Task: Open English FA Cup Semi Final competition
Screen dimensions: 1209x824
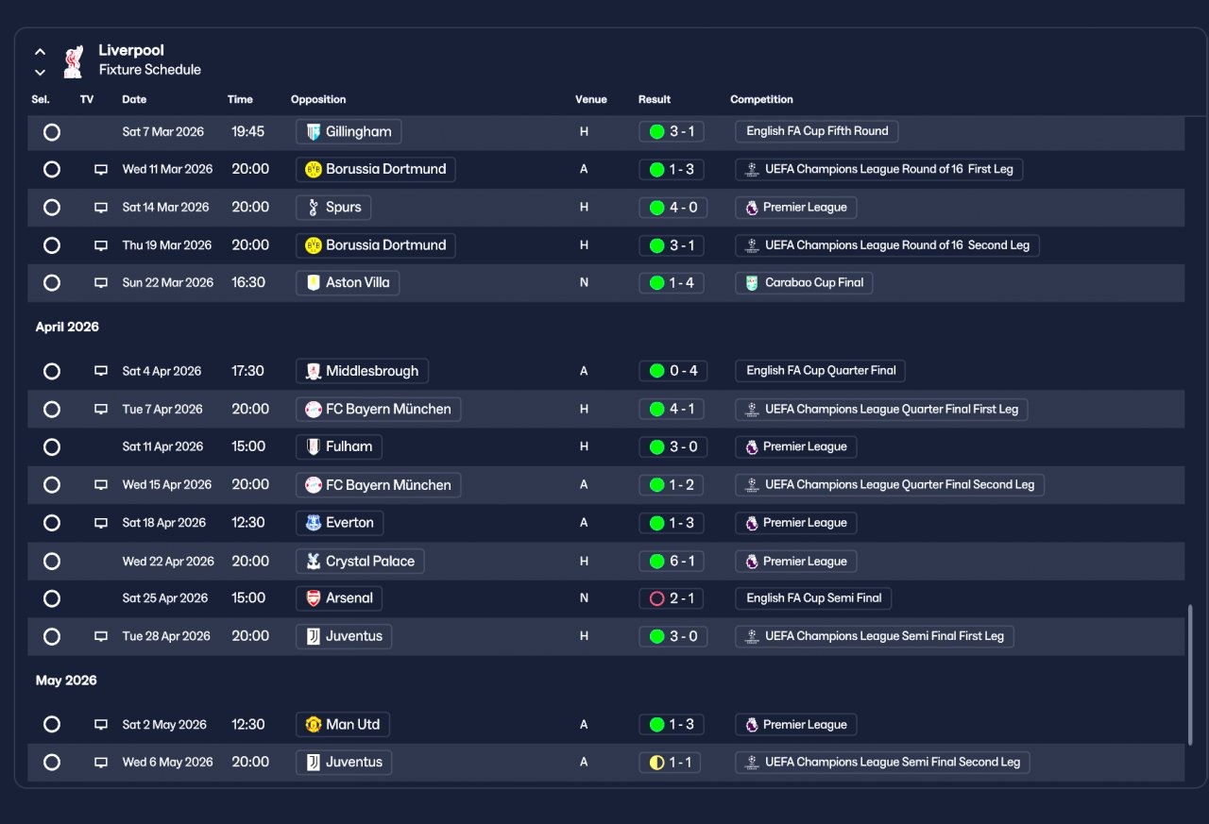Action: click(x=813, y=597)
